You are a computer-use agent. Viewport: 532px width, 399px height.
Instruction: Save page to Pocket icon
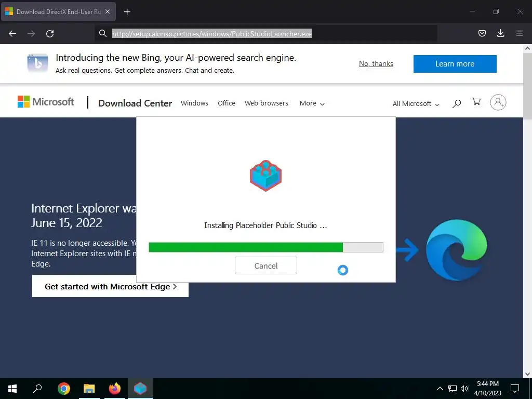tap(482, 33)
